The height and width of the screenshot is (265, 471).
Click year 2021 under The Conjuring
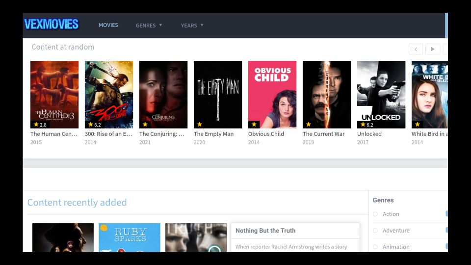pyautogui.click(x=145, y=142)
